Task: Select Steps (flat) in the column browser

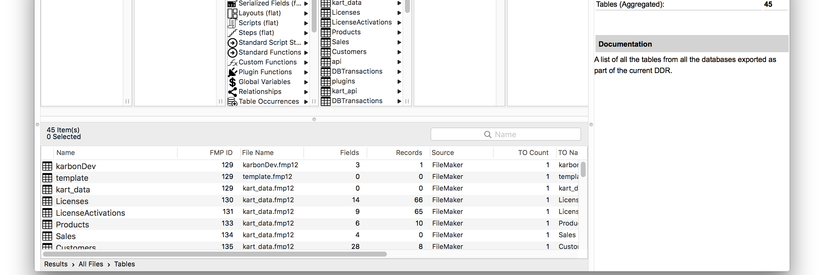Action: tap(256, 33)
